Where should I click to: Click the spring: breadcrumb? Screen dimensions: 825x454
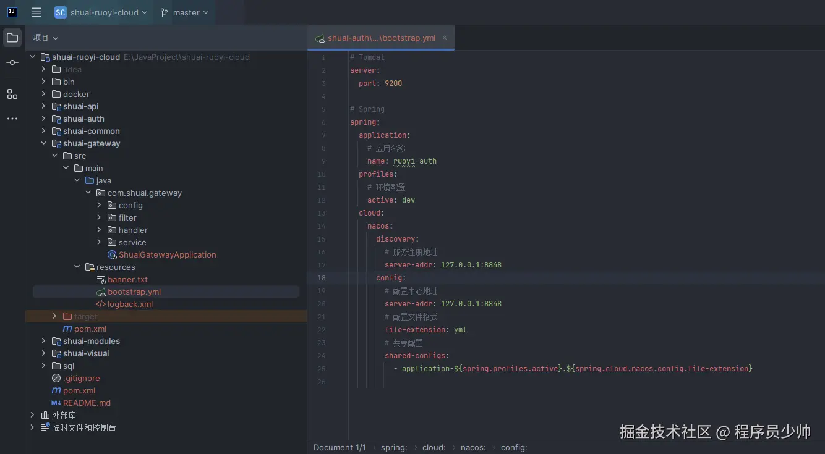click(394, 447)
